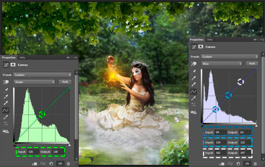Open the Green channel dropdown

(34, 82)
